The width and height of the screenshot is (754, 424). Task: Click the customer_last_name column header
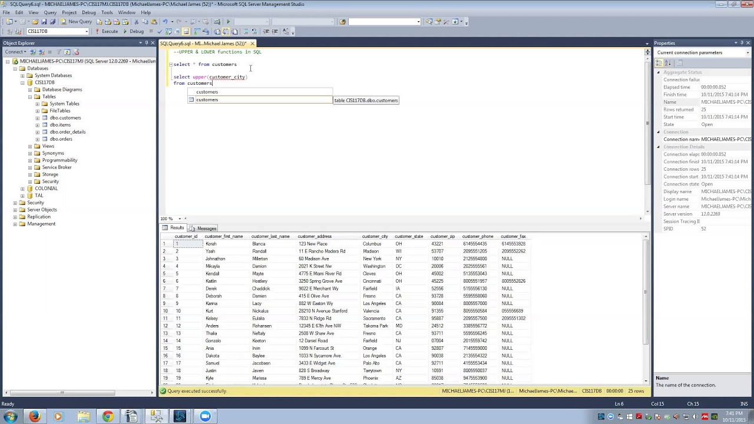pyautogui.click(x=270, y=236)
